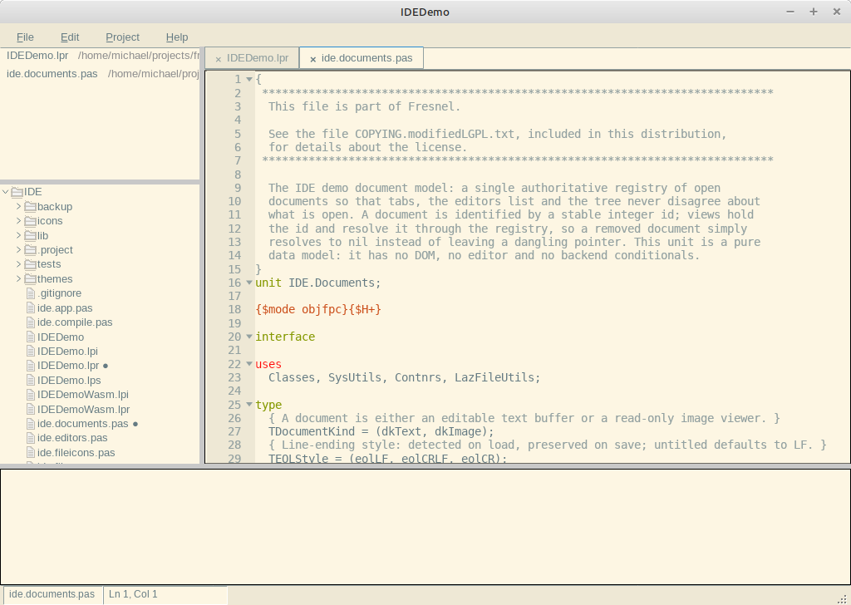Open the File menu

25,37
